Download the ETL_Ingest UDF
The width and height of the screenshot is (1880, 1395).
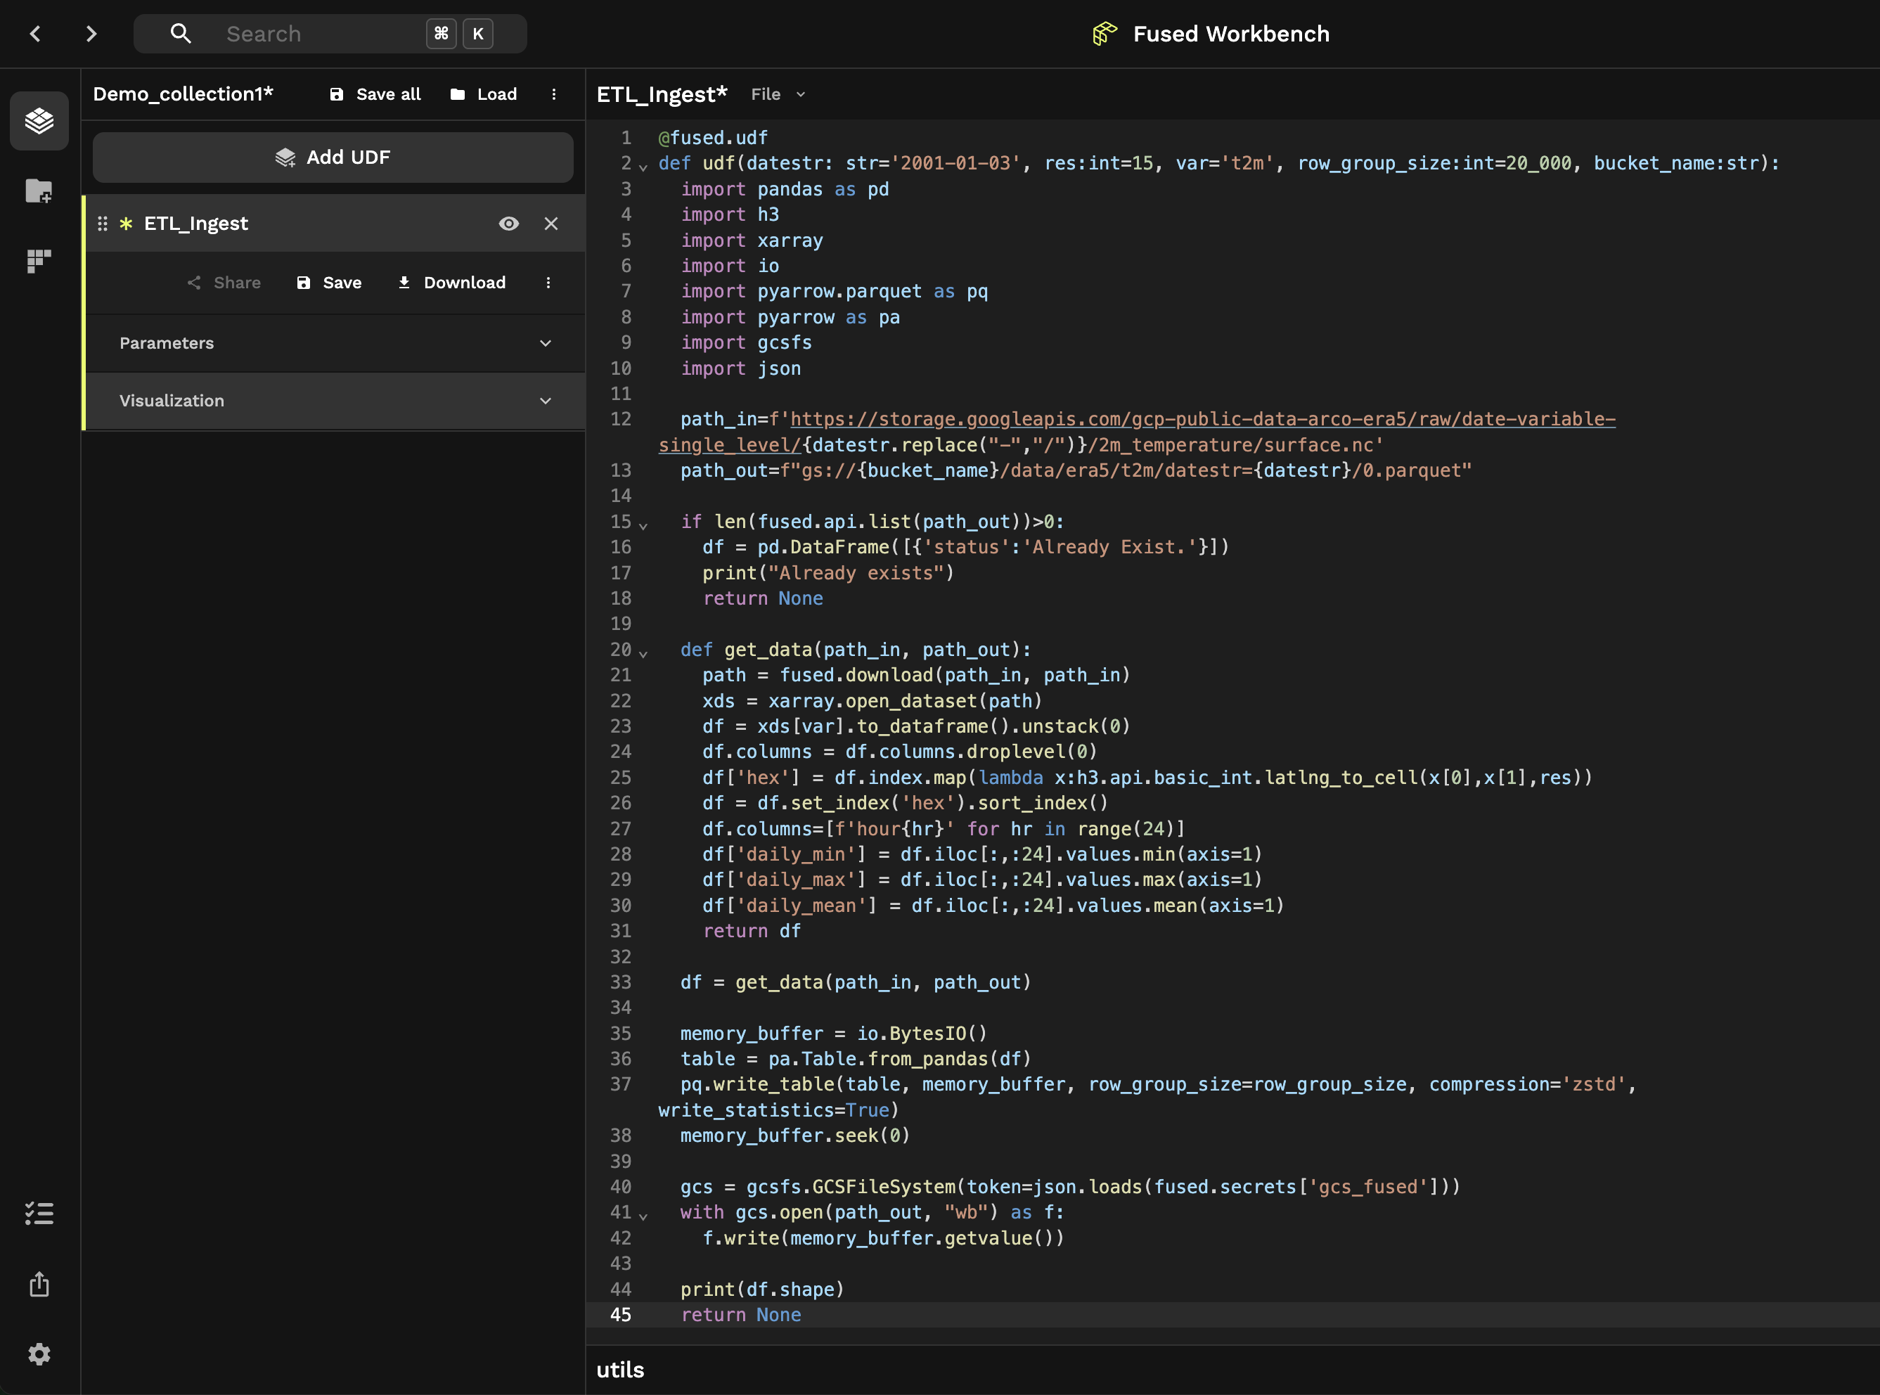[x=451, y=283]
